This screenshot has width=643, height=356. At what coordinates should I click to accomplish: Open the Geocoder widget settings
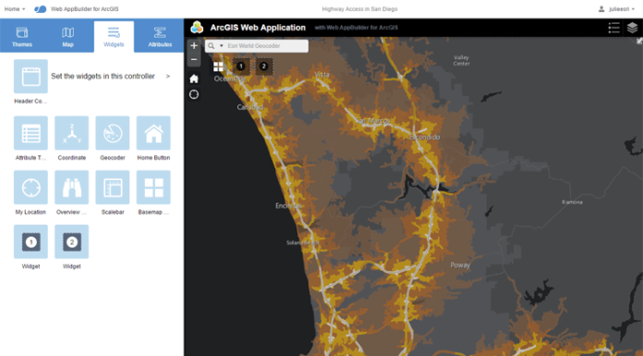(x=113, y=133)
